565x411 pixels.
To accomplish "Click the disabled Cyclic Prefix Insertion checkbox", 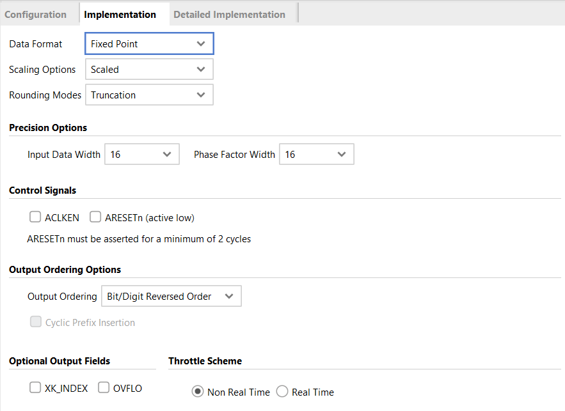I will click(x=36, y=322).
